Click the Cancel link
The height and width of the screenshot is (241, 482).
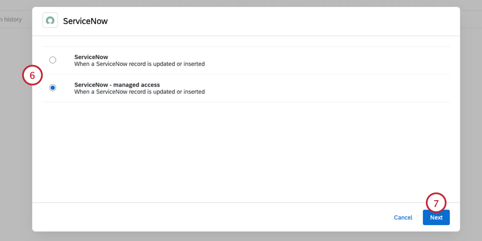coord(403,217)
